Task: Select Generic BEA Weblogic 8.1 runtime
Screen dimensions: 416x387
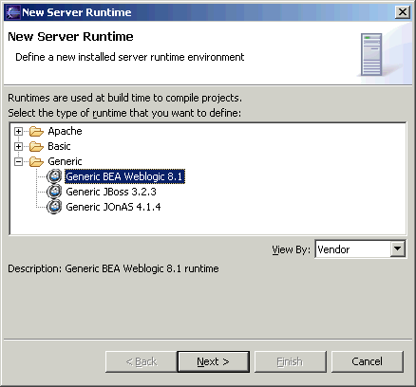Action: pyautogui.click(x=124, y=176)
